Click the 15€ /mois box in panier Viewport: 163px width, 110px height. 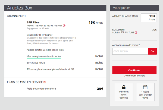[149, 18]
